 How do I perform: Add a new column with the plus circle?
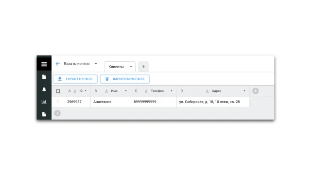[x=256, y=91]
